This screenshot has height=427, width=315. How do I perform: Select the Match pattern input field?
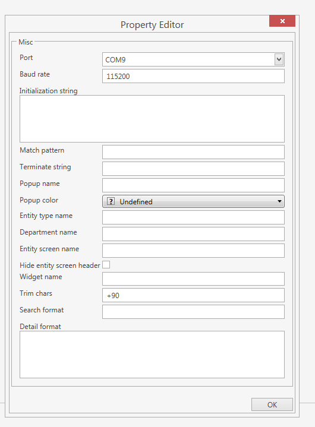coord(194,152)
